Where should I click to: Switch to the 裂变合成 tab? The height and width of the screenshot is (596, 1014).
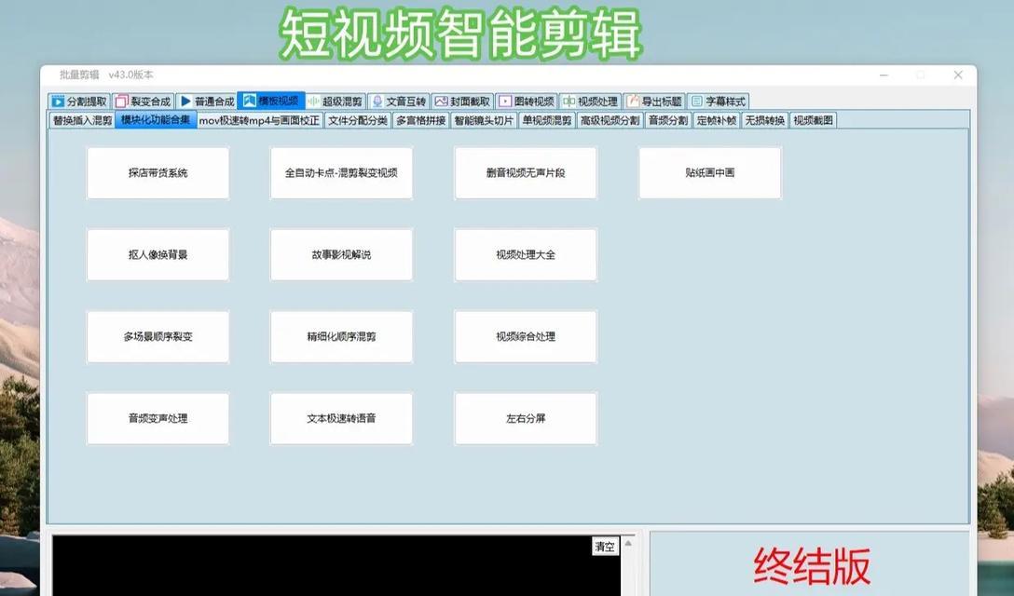tap(143, 102)
